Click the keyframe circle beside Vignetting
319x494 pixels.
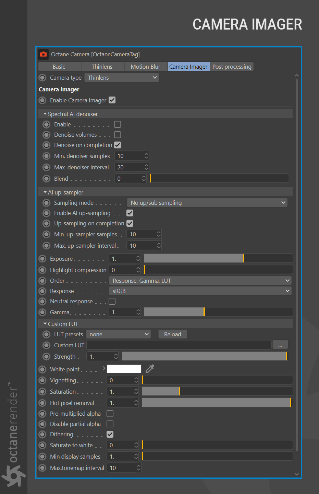click(42, 380)
